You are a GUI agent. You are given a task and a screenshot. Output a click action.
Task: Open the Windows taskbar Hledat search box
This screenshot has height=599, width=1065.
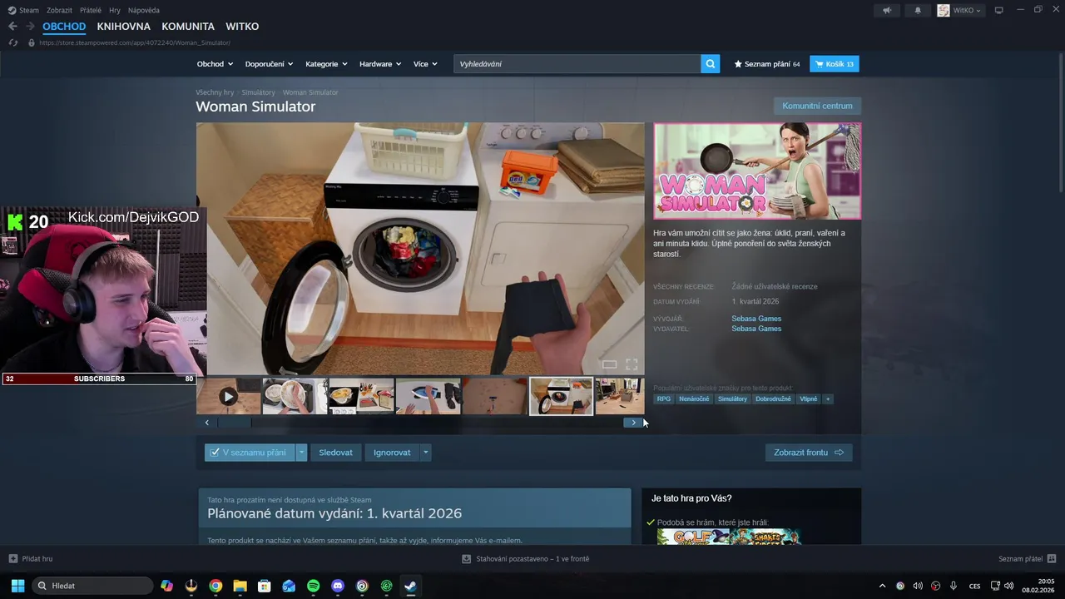tap(92, 586)
